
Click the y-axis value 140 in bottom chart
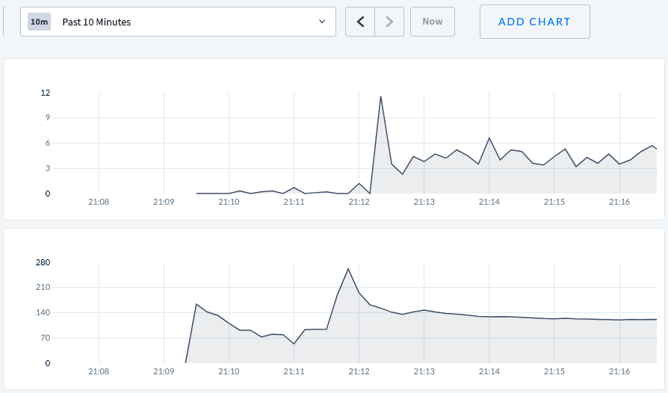pyautogui.click(x=43, y=312)
